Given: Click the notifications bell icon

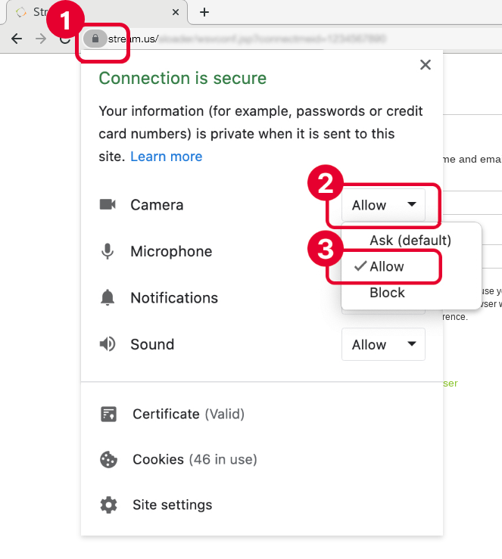Looking at the screenshot, I should tap(108, 298).
